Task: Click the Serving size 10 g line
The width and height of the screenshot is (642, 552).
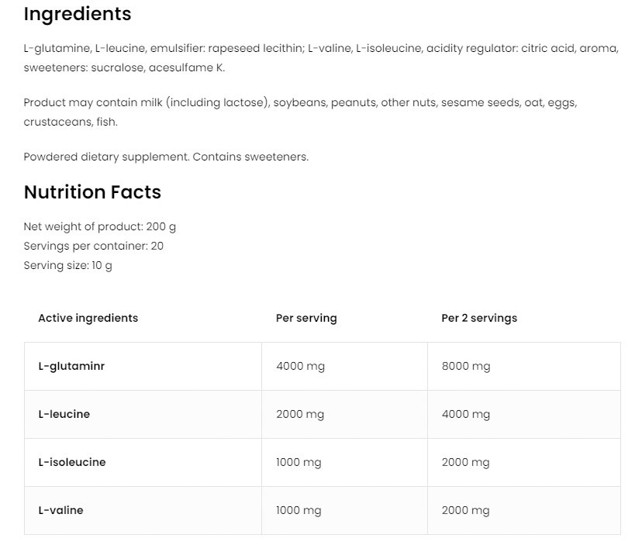Action: point(68,265)
